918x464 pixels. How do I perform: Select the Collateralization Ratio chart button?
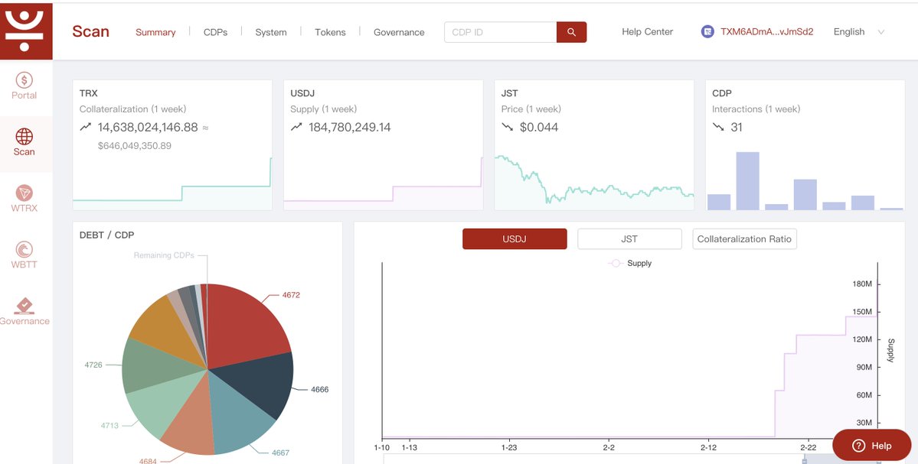pos(744,239)
